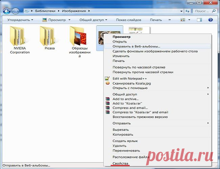Open the Общий доступ toolbar menu
Image resolution: width=220 pixels, height=169 pixels.
click(x=93, y=20)
